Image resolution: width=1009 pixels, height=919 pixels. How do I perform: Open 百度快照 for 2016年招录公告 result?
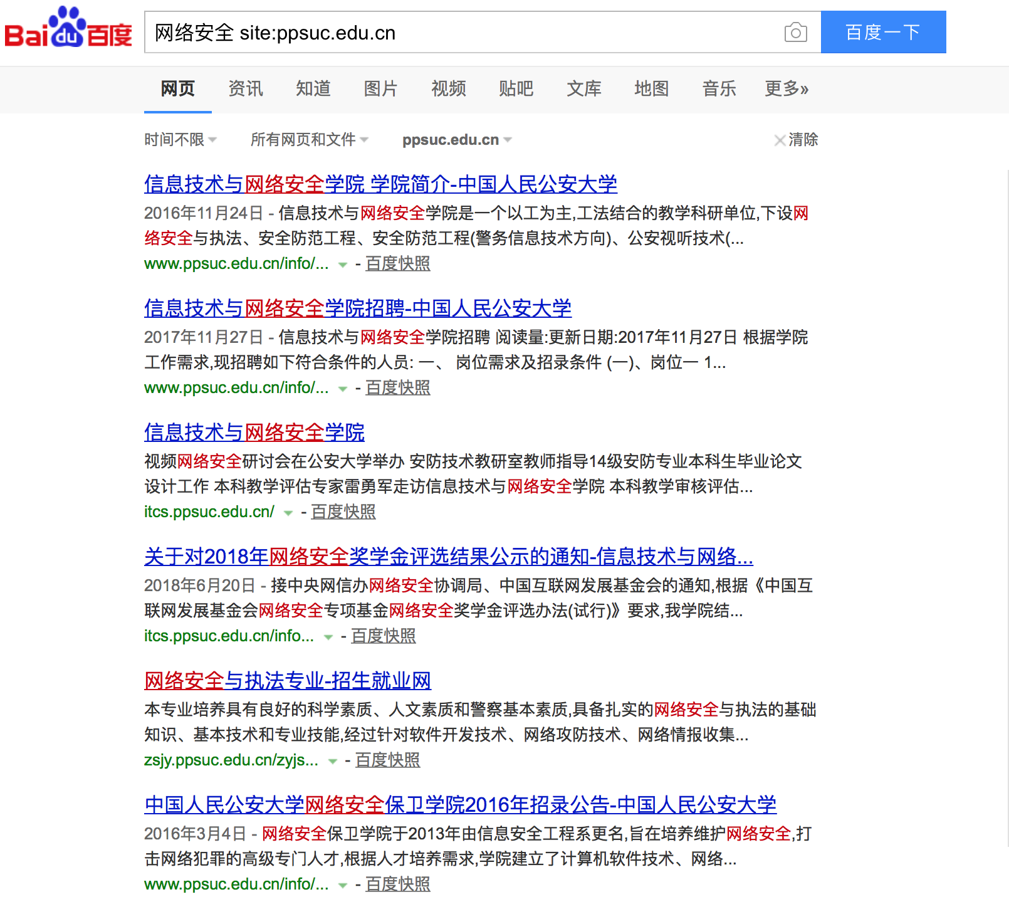[398, 885]
